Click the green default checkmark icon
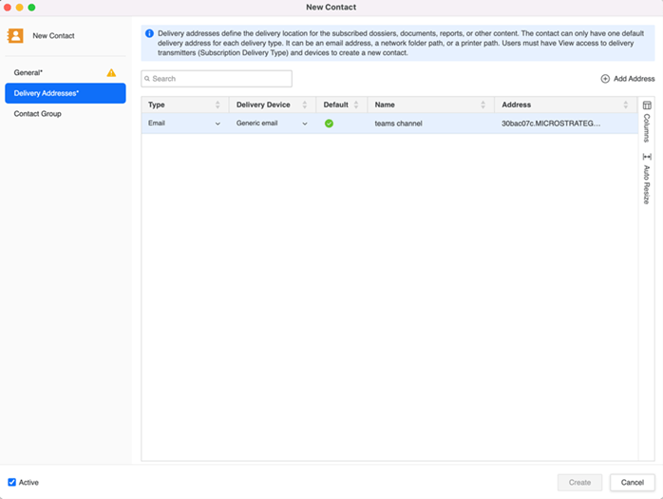This screenshot has height=499, width=663. (329, 124)
